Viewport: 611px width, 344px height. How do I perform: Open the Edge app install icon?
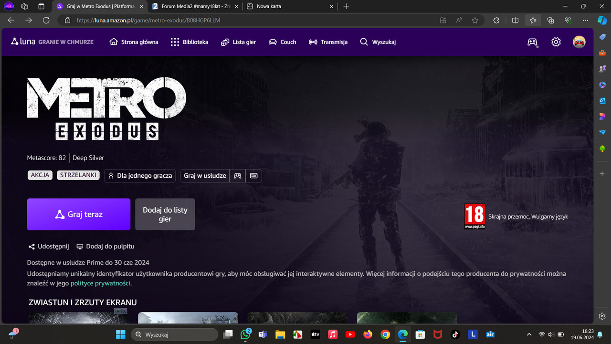pyautogui.click(x=443, y=21)
